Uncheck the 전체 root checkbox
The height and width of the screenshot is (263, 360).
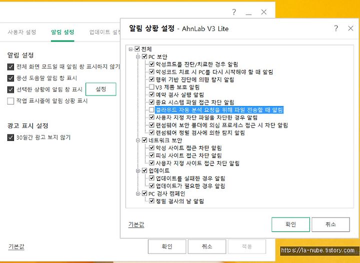pyautogui.click(x=137, y=49)
